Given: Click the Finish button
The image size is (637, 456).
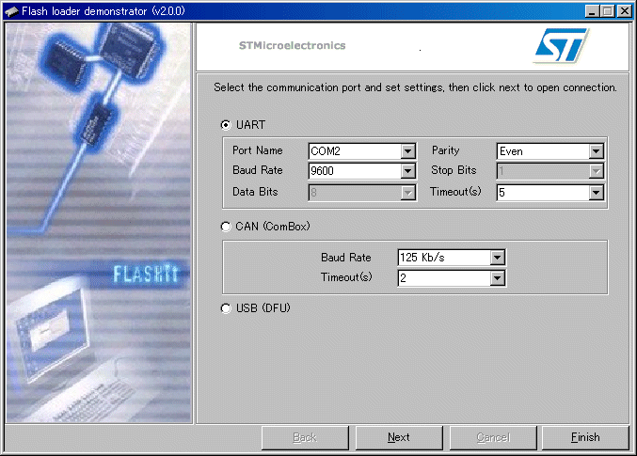Looking at the screenshot, I should (x=585, y=437).
